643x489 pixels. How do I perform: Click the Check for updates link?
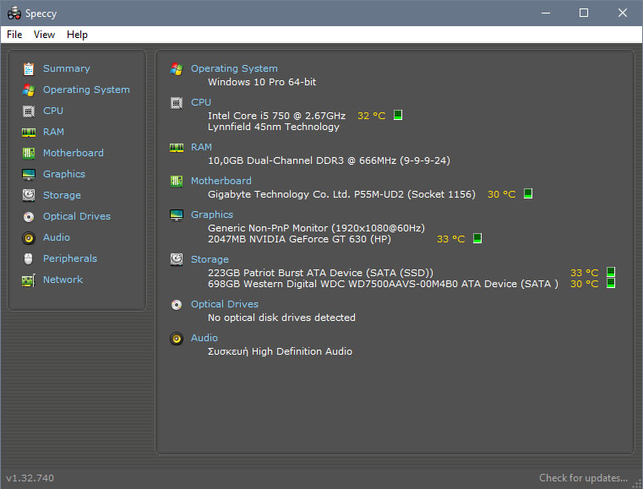click(583, 478)
